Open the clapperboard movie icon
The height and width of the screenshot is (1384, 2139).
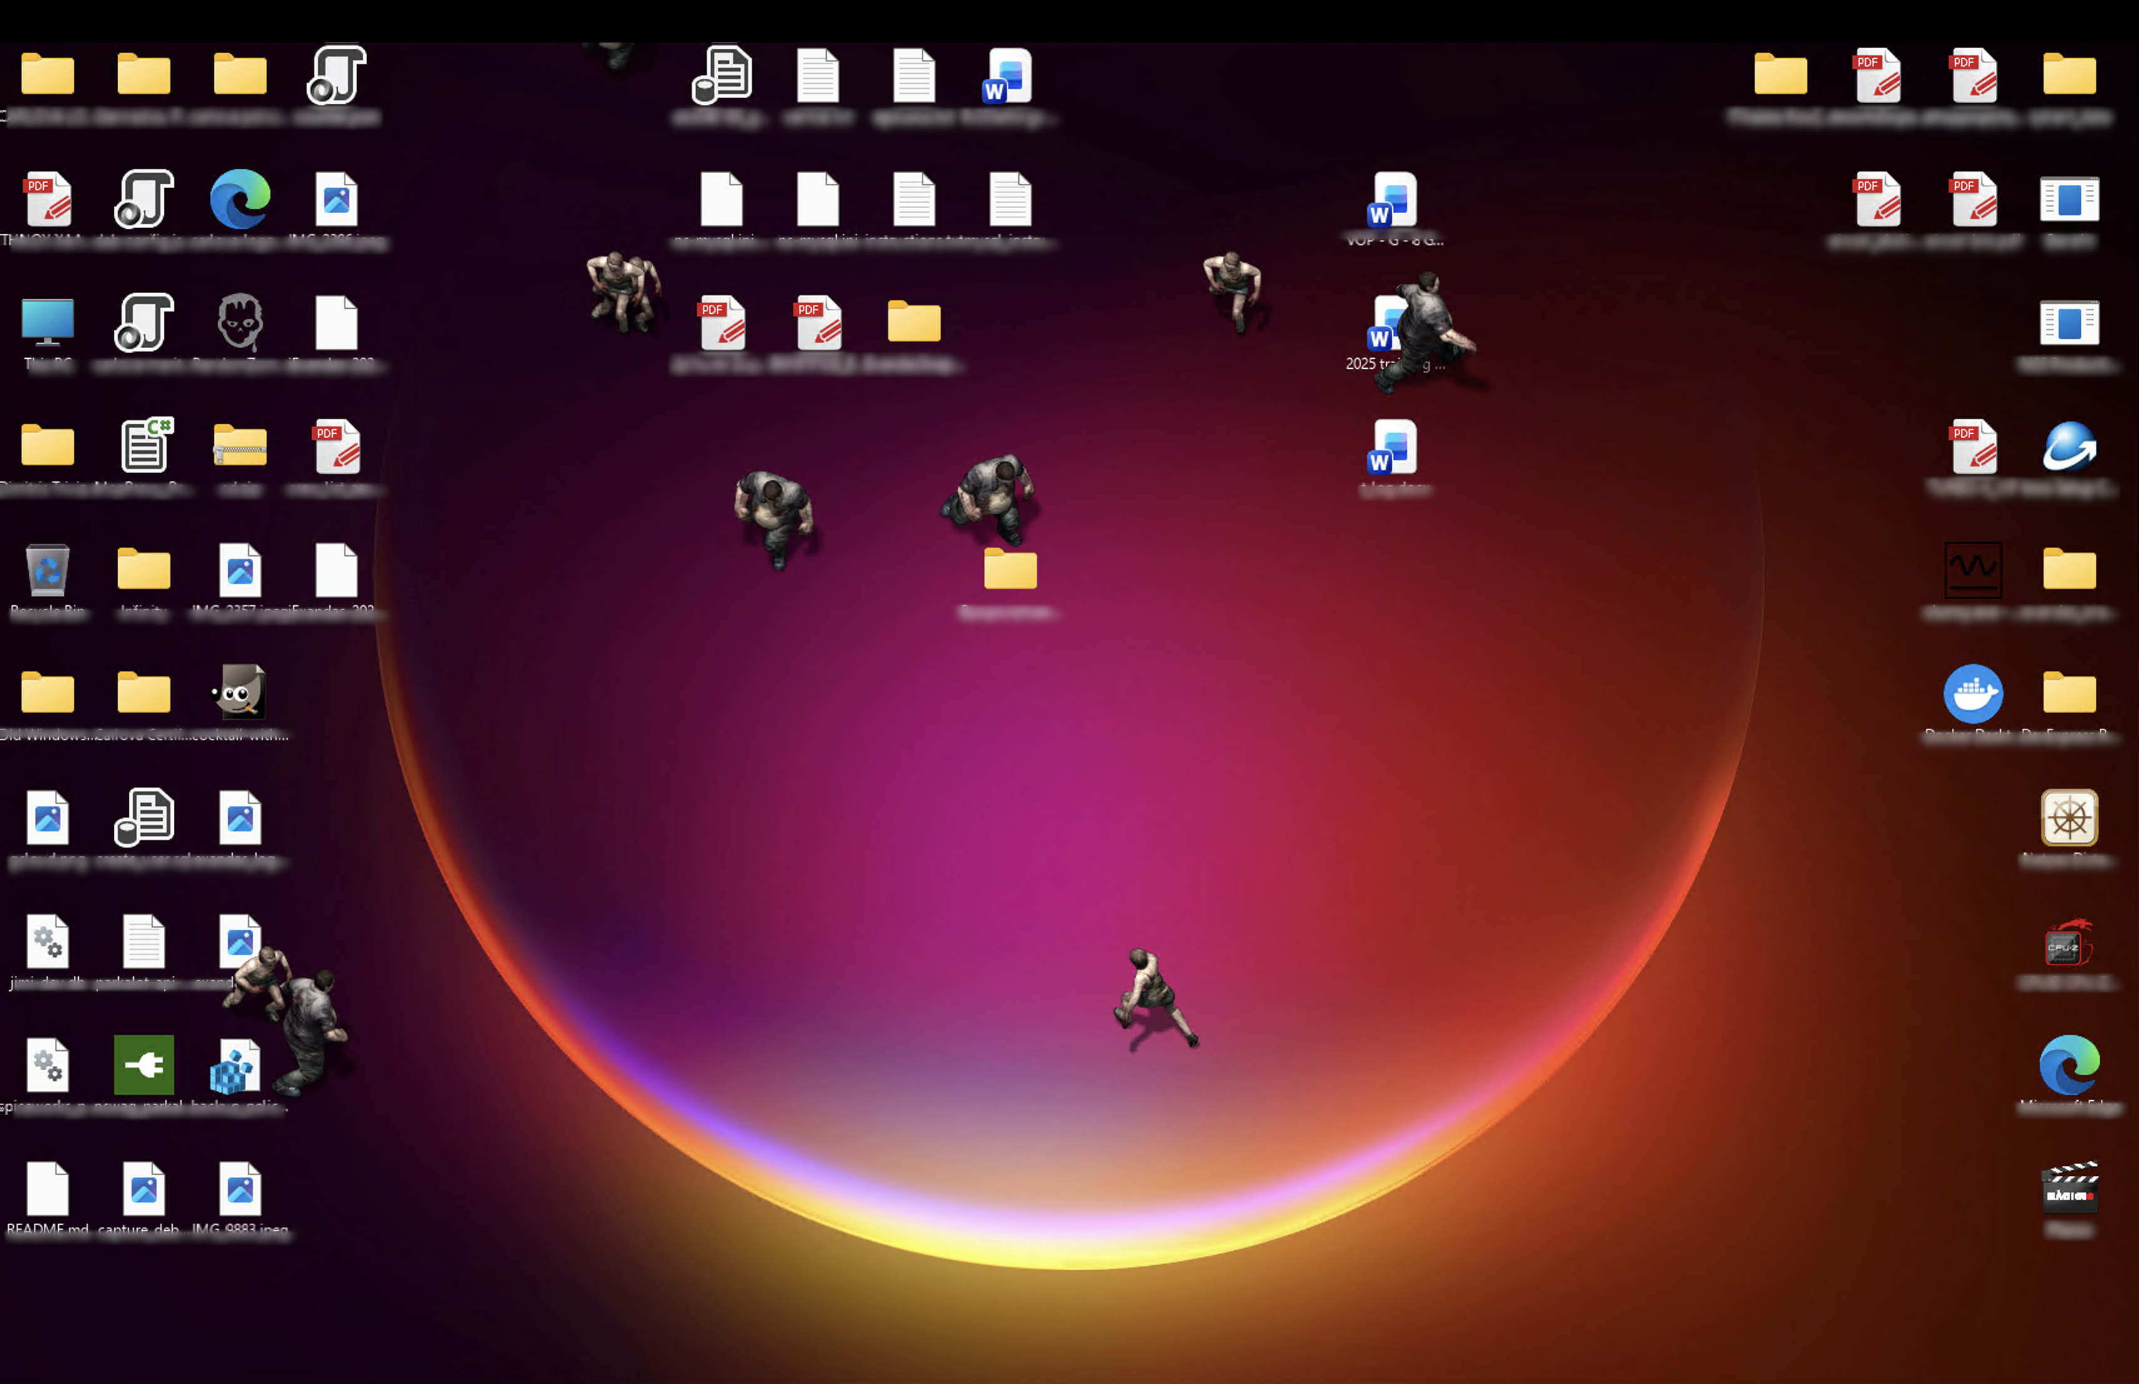coord(2069,1187)
